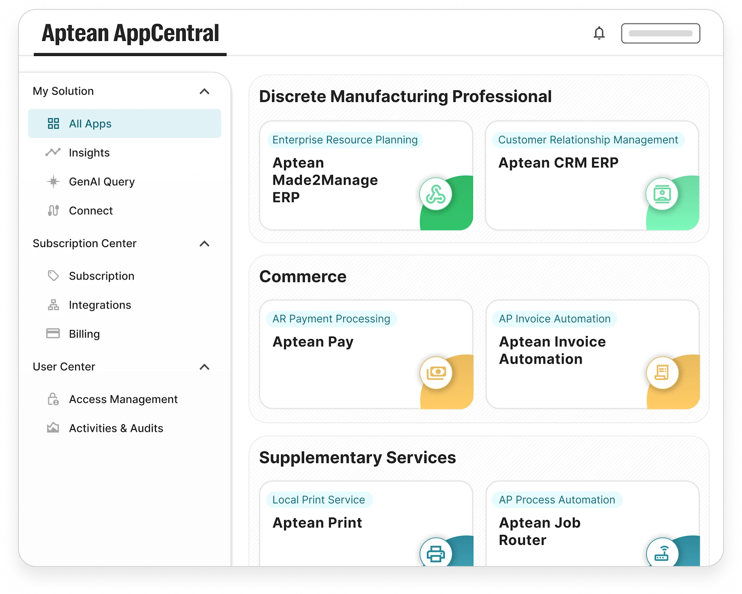The width and height of the screenshot is (742, 594).
Task: Open the Billing page
Action: (124, 334)
